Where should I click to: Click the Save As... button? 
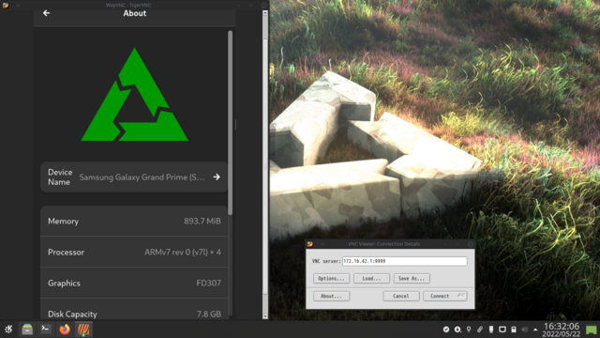coord(412,279)
